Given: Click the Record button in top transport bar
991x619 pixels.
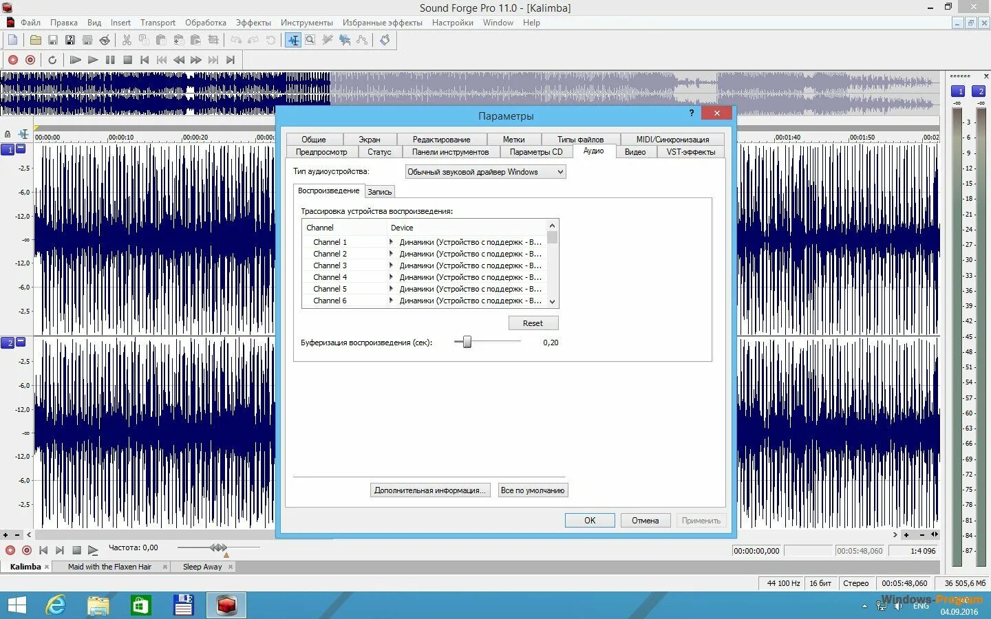Looking at the screenshot, I should pyautogui.click(x=12, y=60).
